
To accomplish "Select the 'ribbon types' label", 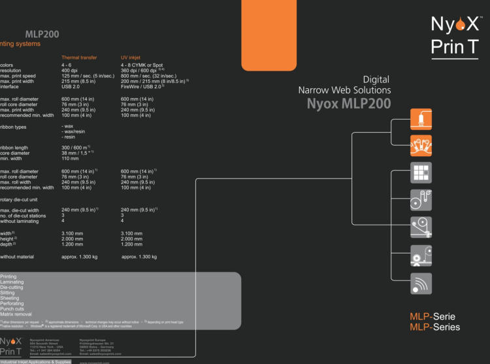I will [13, 127].
